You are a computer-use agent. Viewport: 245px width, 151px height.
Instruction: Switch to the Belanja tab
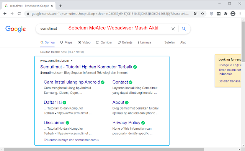(x=125, y=42)
